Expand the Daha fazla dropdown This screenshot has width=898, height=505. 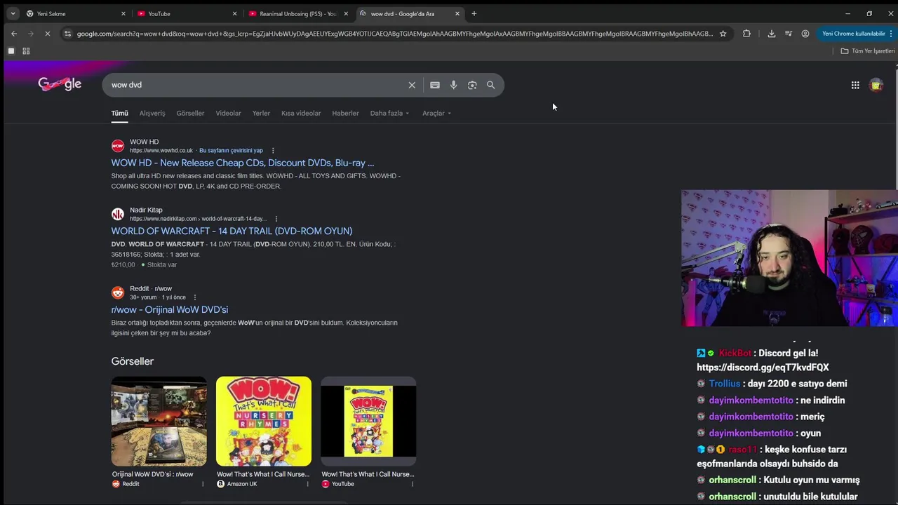pyautogui.click(x=389, y=113)
